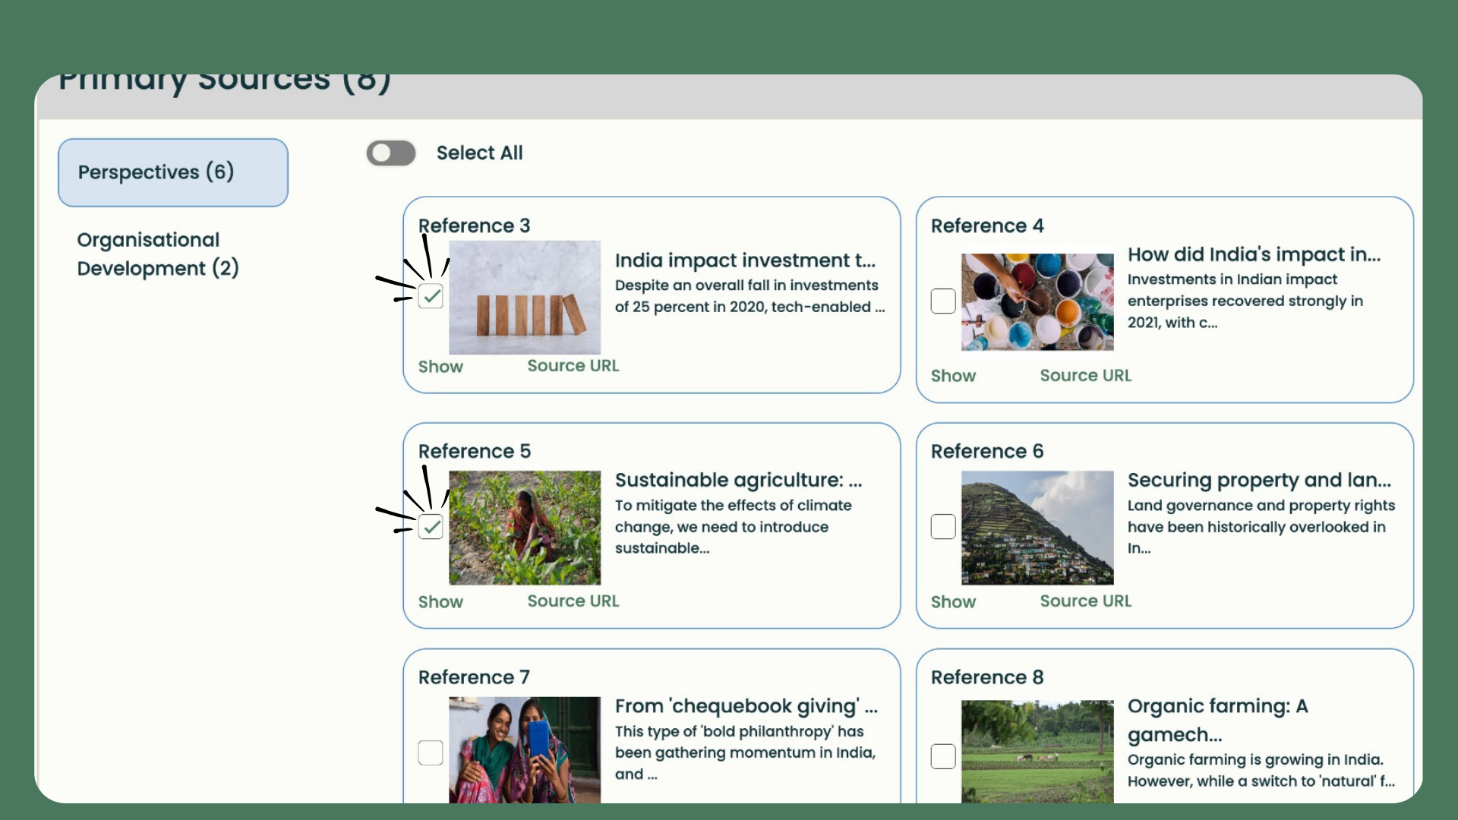The image size is (1458, 820).
Task: Click the wooden dominoes thumbnail image
Action: [525, 298]
